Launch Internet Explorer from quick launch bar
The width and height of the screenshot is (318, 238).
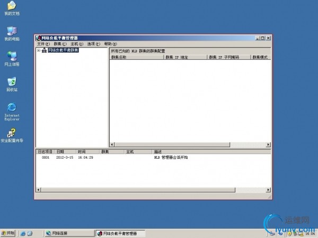(x=23, y=234)
